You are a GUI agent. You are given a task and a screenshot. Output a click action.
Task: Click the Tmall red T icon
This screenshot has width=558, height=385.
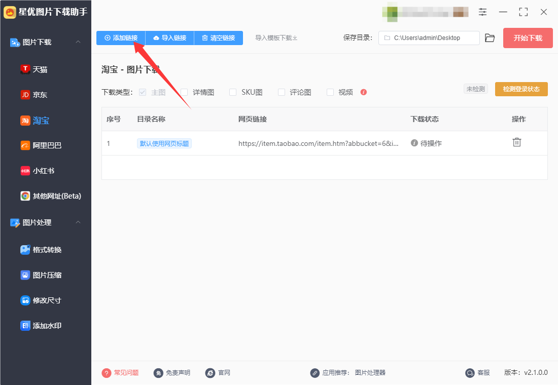pos(25,69)
